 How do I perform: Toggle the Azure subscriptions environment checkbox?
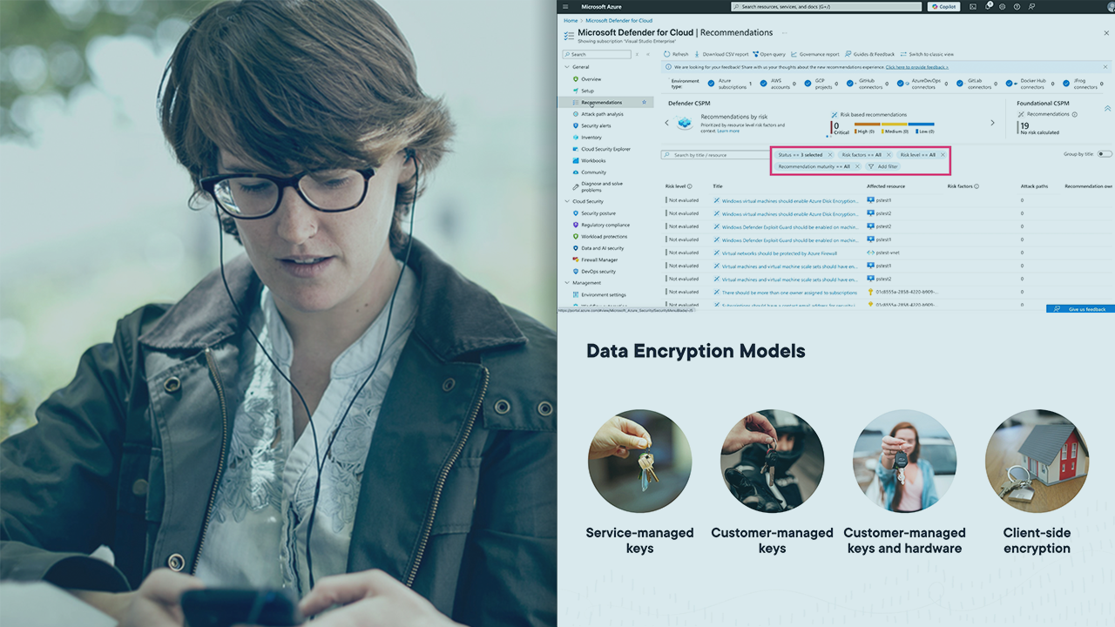(712, 84)
